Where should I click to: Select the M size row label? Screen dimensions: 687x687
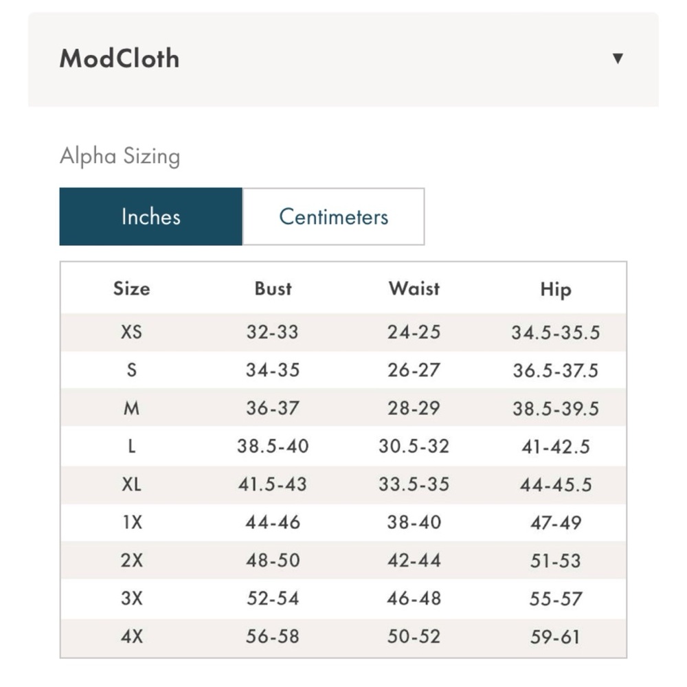(x=131, y=408)
